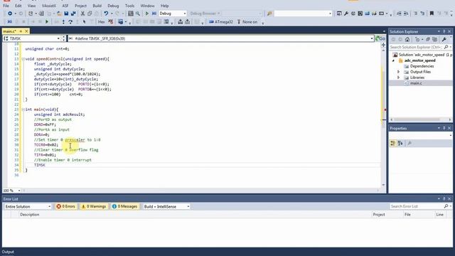Open the Tools menu
This screenshot has width=455, height=256.
point(129,6)
